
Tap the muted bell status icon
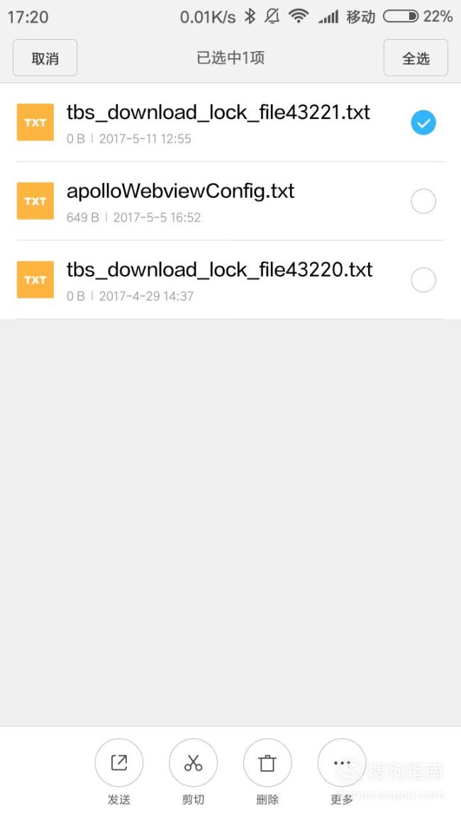272,16
